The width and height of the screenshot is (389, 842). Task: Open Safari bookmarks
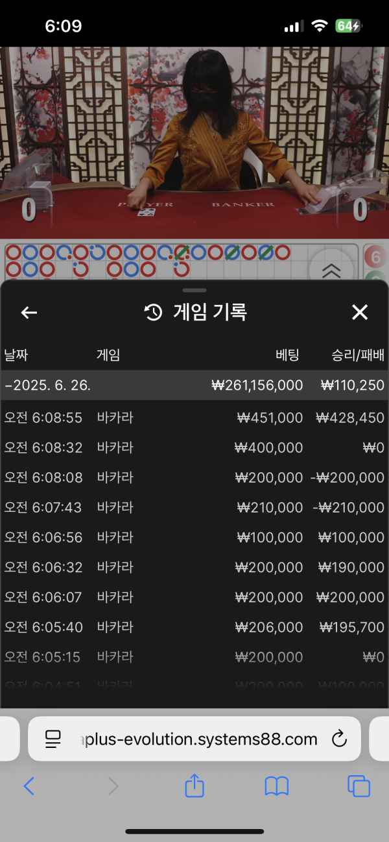click(277, 787)
